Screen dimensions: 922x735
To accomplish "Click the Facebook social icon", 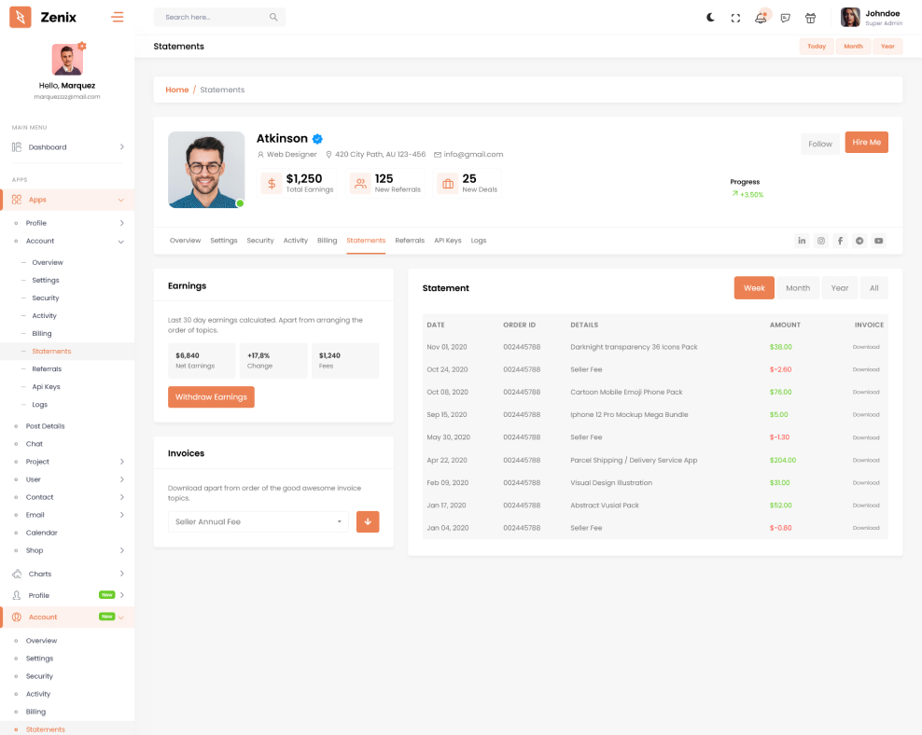I will coord(840,241).
